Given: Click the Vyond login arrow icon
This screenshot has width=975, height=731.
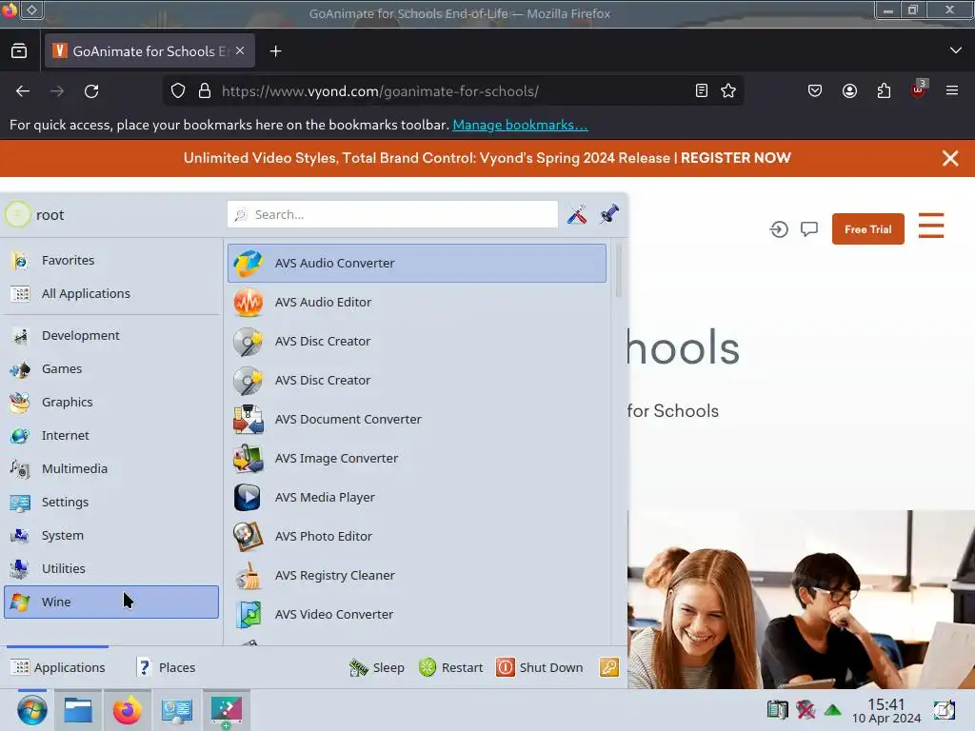Looking at the screenshot, I should point(779,229).
